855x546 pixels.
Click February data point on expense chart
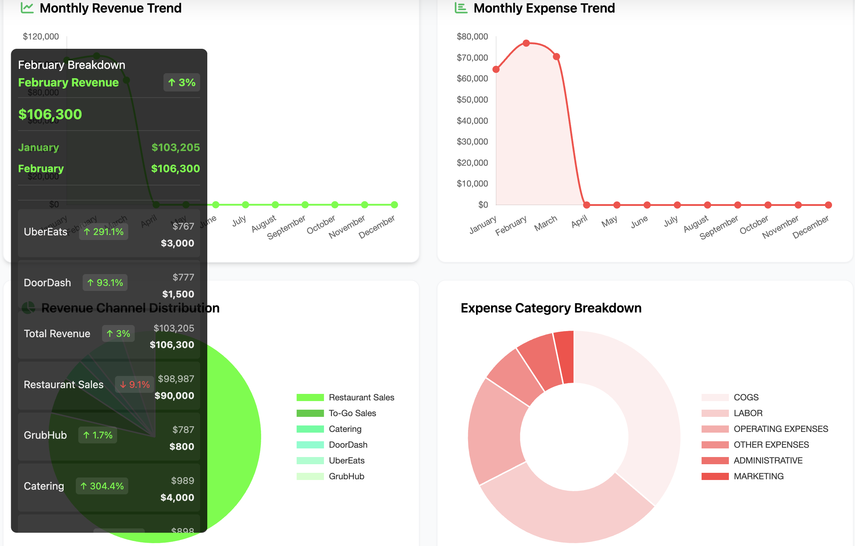click(x=526, y=43)
